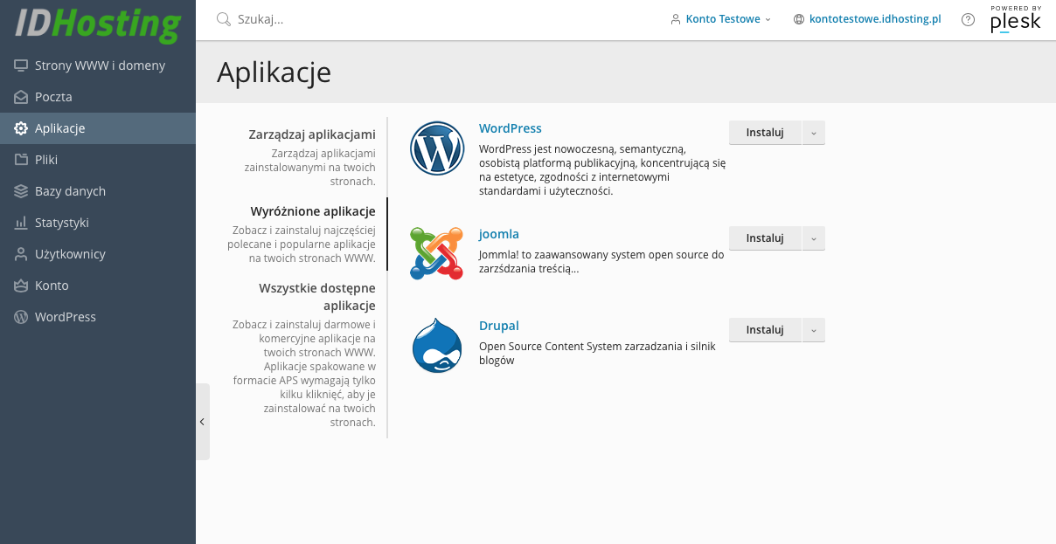Select the Aplikacje sidebar item
The height and width of the screenshot is (544, 1056).
pyautogui.click(x=98, y=128)
